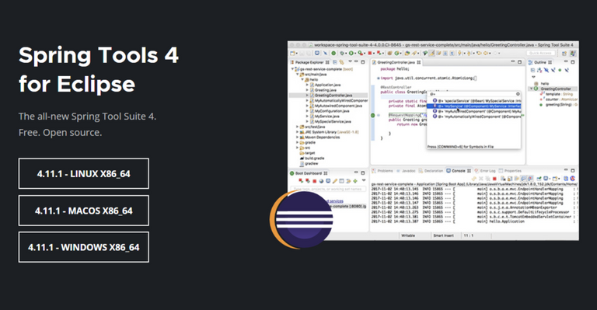This screenshot has height=310, width=597.
Task: Download the 4.11.1 Linux x86_64 build
Action: click(83, 173)
